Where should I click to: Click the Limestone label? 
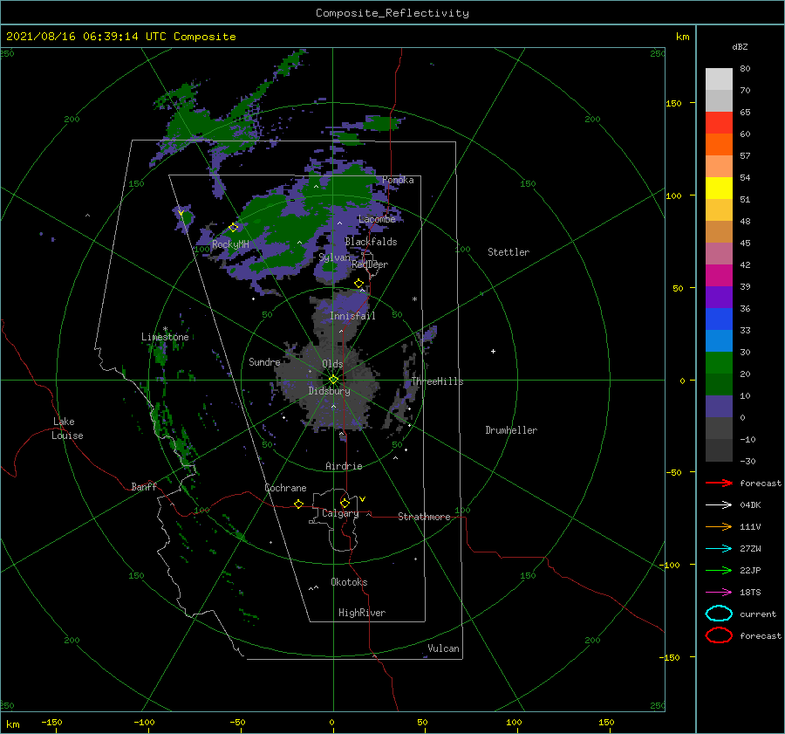point(165,337)
